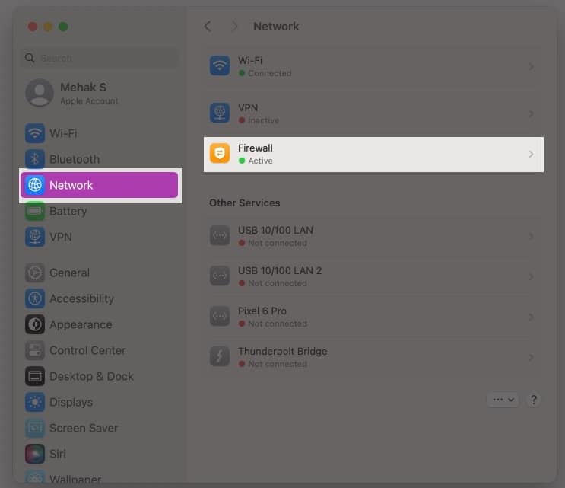
Task: Select the Control Center icon
Action: (x=35, y=350)
